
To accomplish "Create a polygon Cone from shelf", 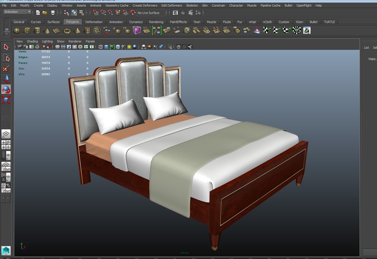I will pyautogui.click(x=47, y=30).
